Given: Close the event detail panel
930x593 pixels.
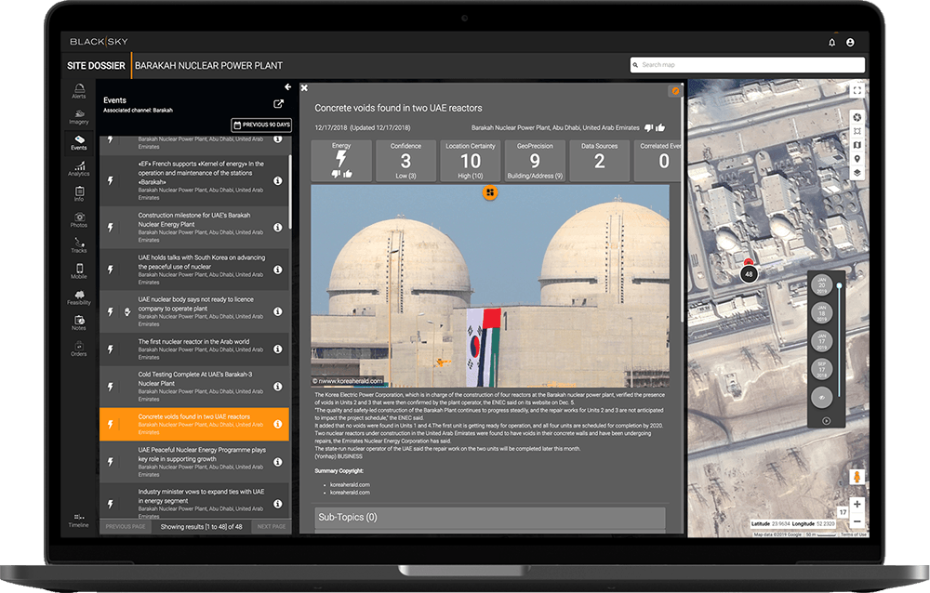Looking at the screenshot, I should pos(304,87).
